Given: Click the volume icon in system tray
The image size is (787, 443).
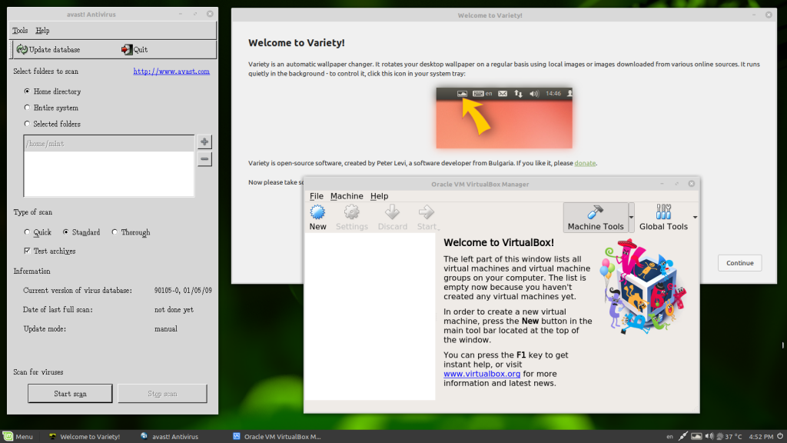Looking at the screenshot, I should [709, 436].
